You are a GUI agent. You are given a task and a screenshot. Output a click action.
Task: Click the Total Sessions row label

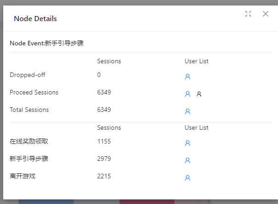pos(29,110)
